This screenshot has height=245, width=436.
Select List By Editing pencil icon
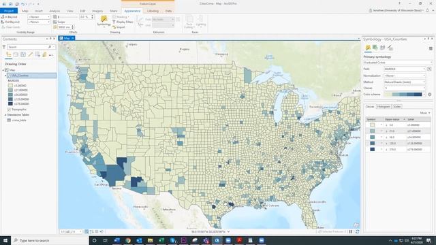click(x=30, y=54)
